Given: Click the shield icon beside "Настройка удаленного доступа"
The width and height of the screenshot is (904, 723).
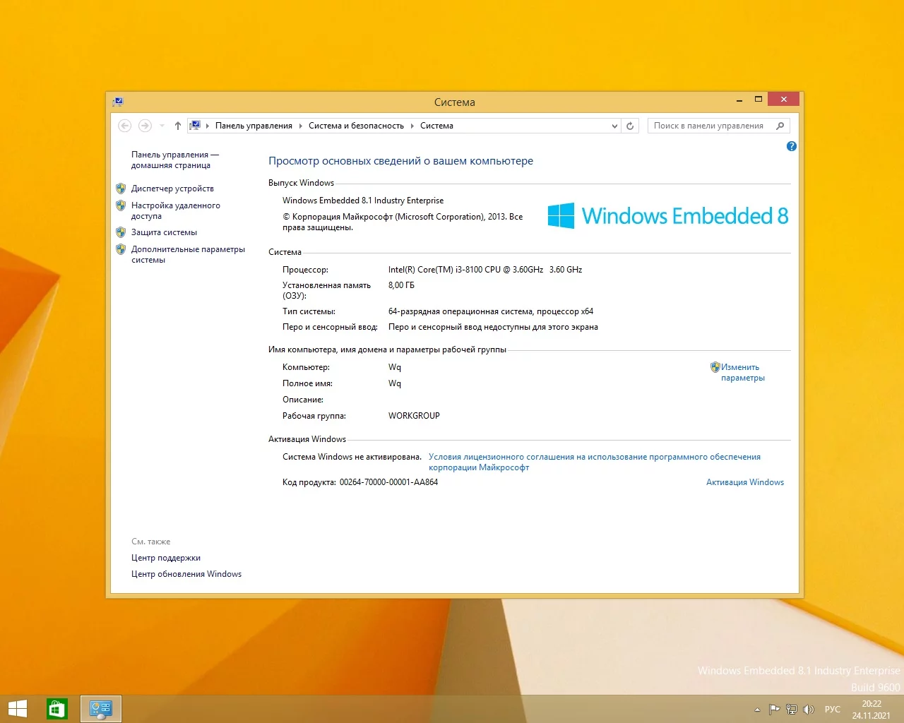Looking at the screenshot, I should point(121,205).
